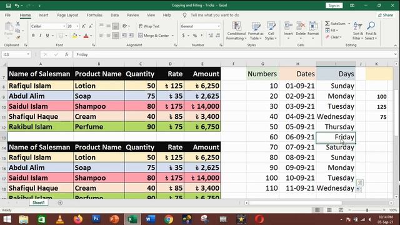Image resolution: width=400 pixels, height=225 pixels.
Task: Toggle Wrap Text
Action: (149, 26)
